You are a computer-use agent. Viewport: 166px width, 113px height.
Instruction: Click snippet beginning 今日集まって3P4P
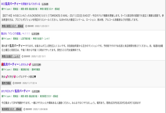click(x=71, y=103)
